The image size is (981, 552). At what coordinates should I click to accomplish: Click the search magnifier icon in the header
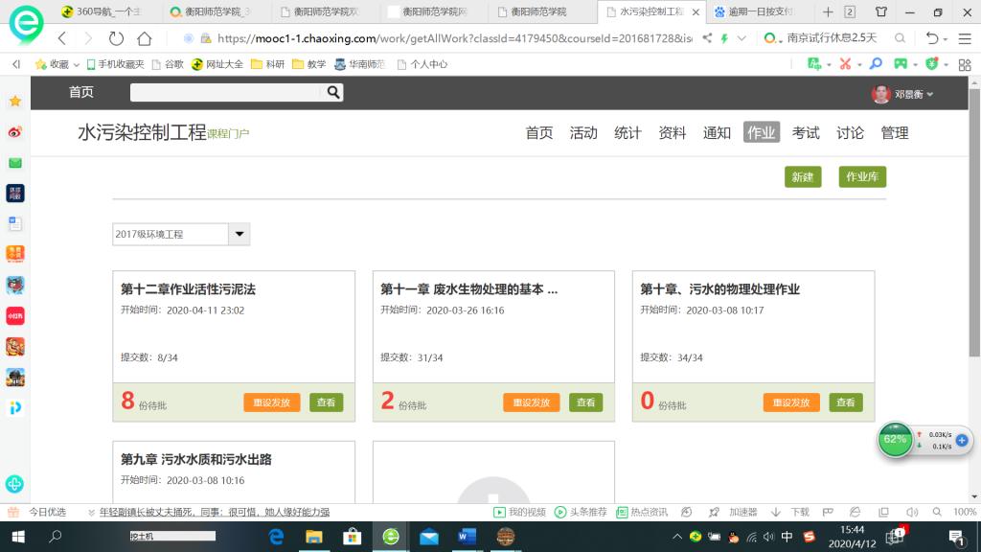point(333,93)
